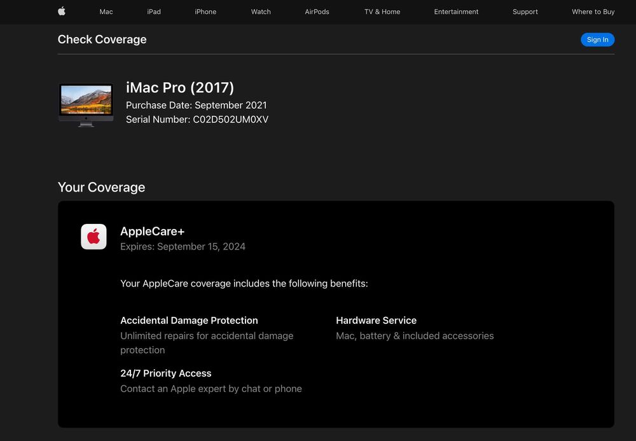Open the Support menu
This screenshot has width=636, height=441.
[525, 11]
